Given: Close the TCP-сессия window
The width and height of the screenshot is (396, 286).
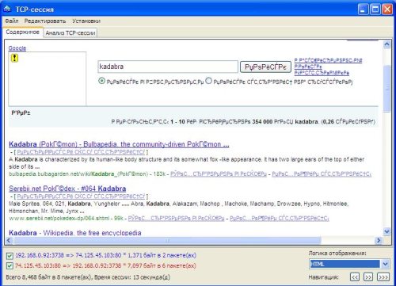Looking at the screenshot, I should click(387, 10).
